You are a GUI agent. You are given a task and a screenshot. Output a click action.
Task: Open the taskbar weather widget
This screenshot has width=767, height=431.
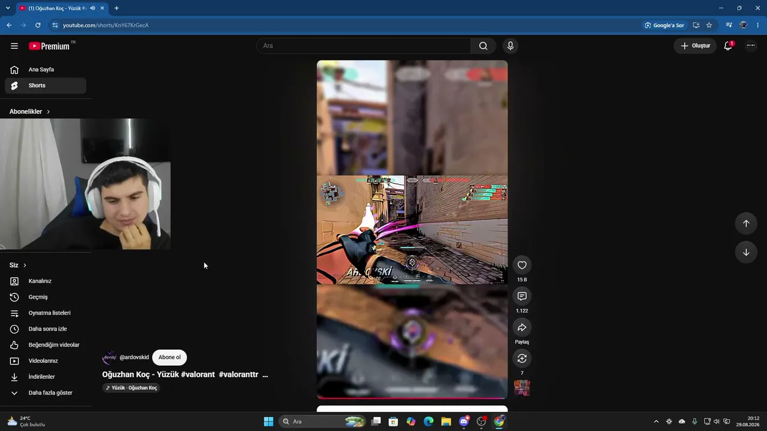[25, 421]
